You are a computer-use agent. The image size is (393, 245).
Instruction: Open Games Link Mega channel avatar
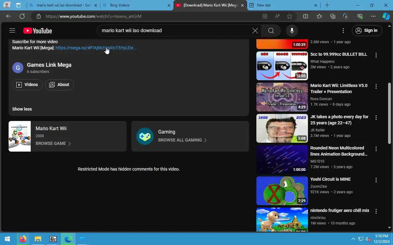(18, 68)
